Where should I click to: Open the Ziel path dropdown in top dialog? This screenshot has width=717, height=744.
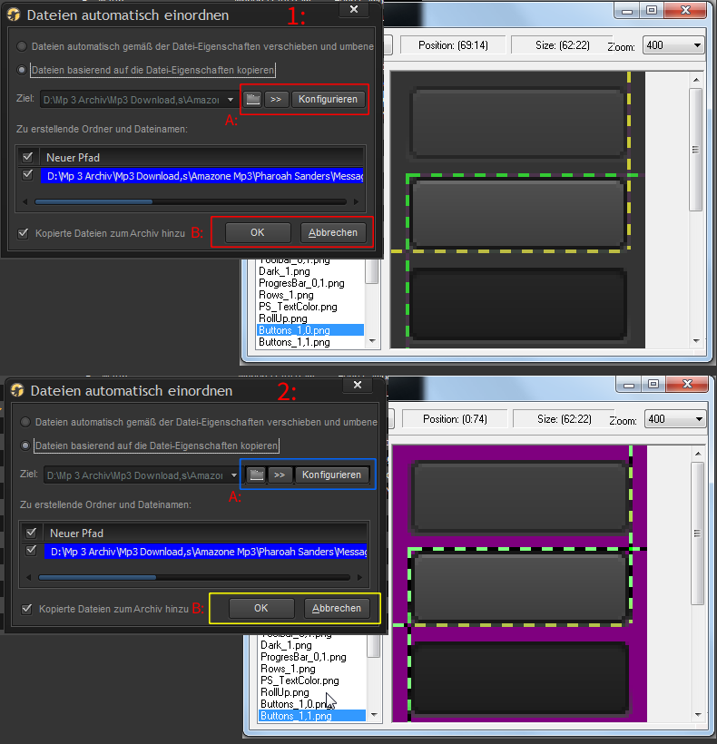[x=231, y=99]
